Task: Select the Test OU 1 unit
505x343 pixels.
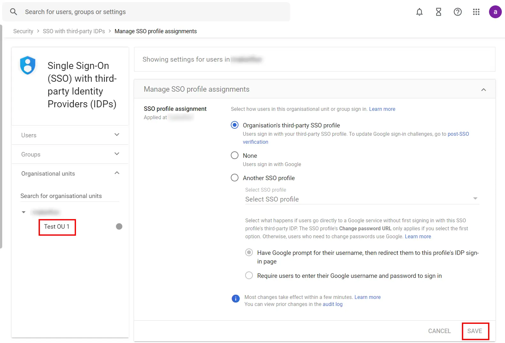Action: (x=57, y=226)
